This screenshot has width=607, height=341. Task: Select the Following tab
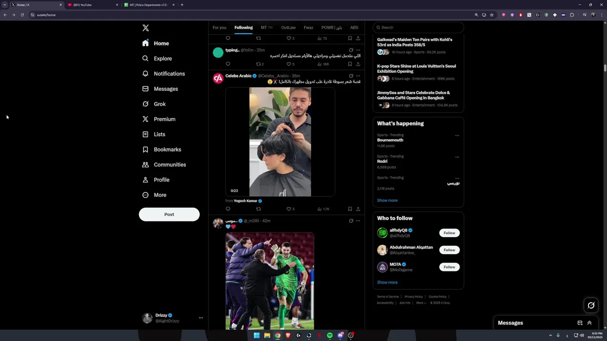pos(244,27)
